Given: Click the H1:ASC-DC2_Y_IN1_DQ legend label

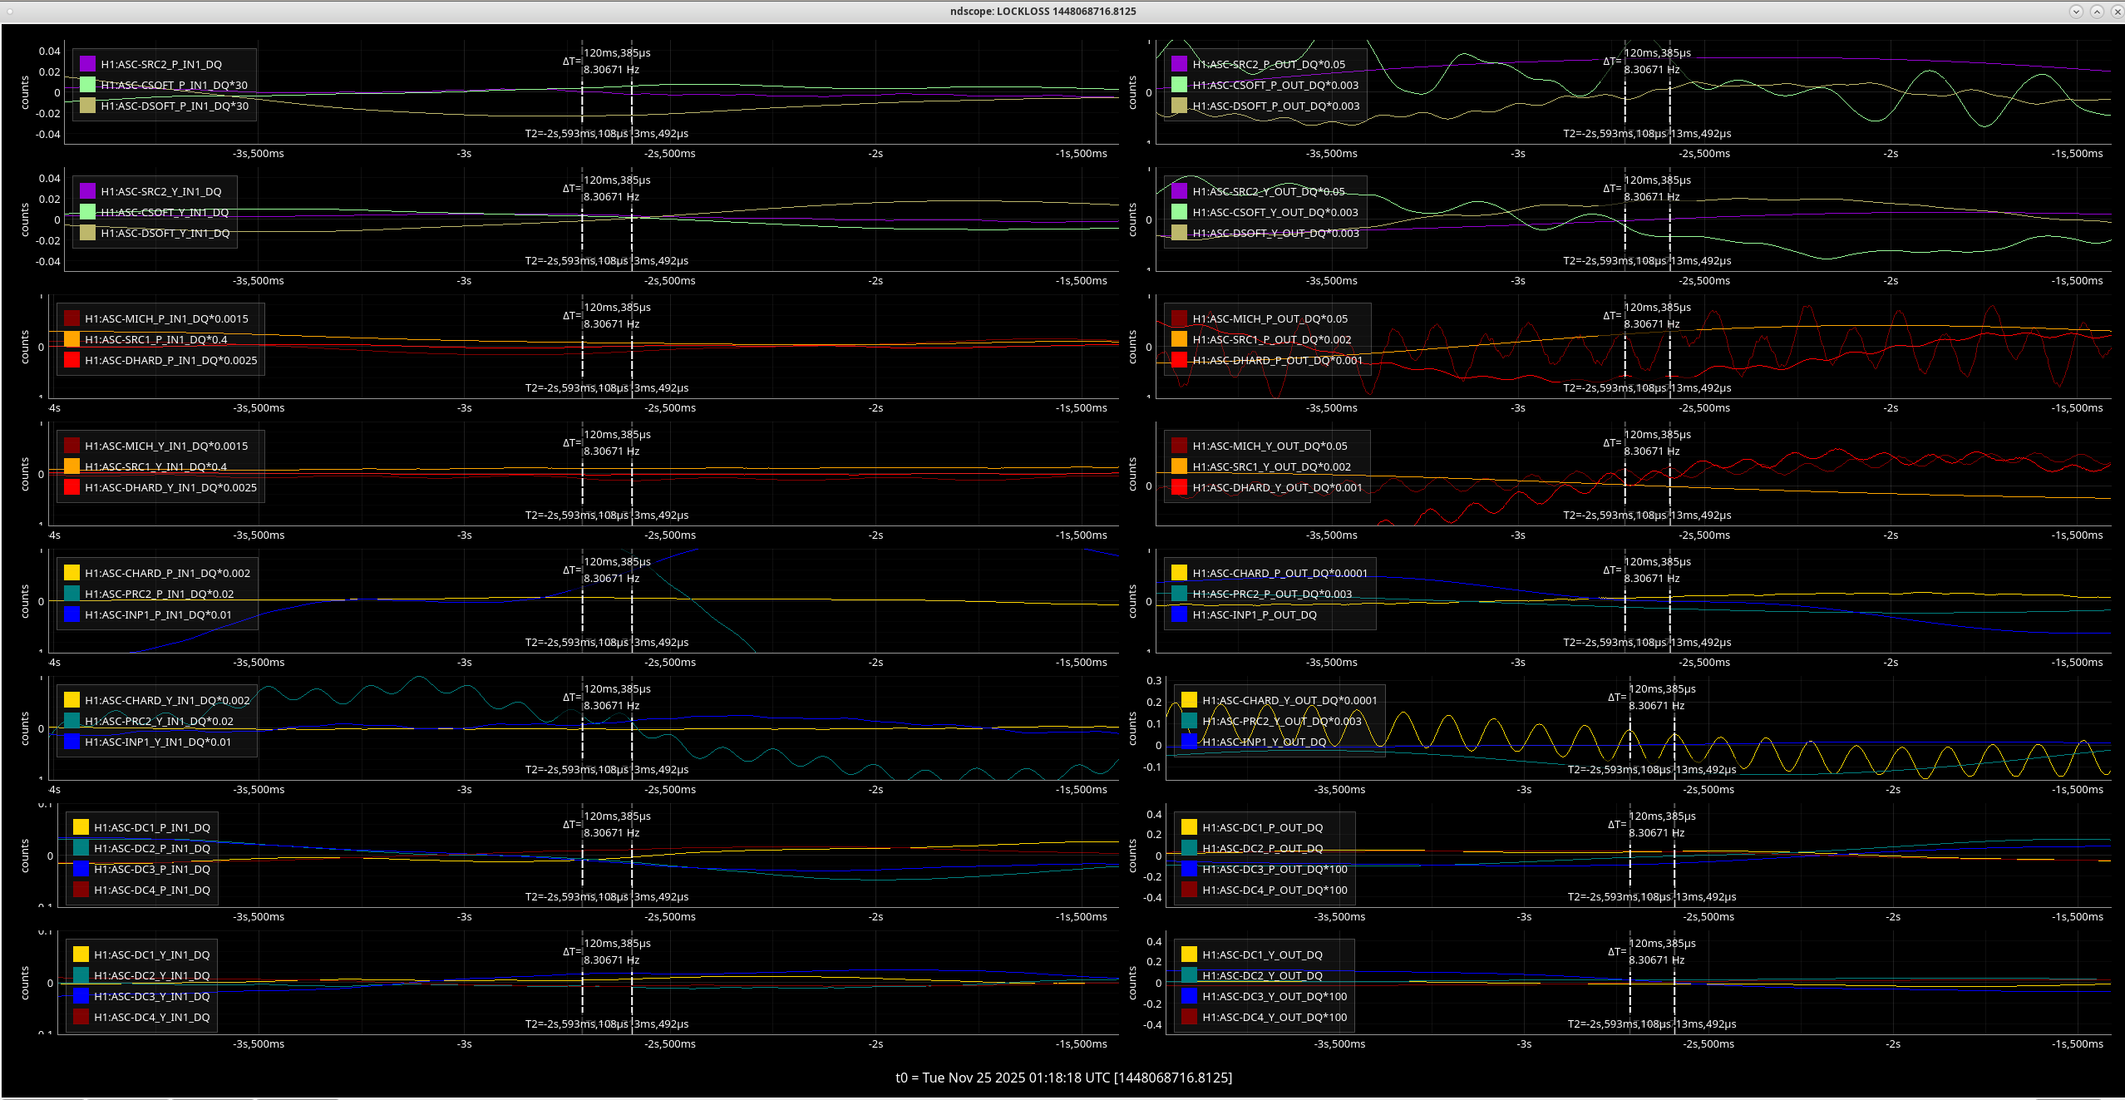Looking at the screenshot, I should pos(151,975).
